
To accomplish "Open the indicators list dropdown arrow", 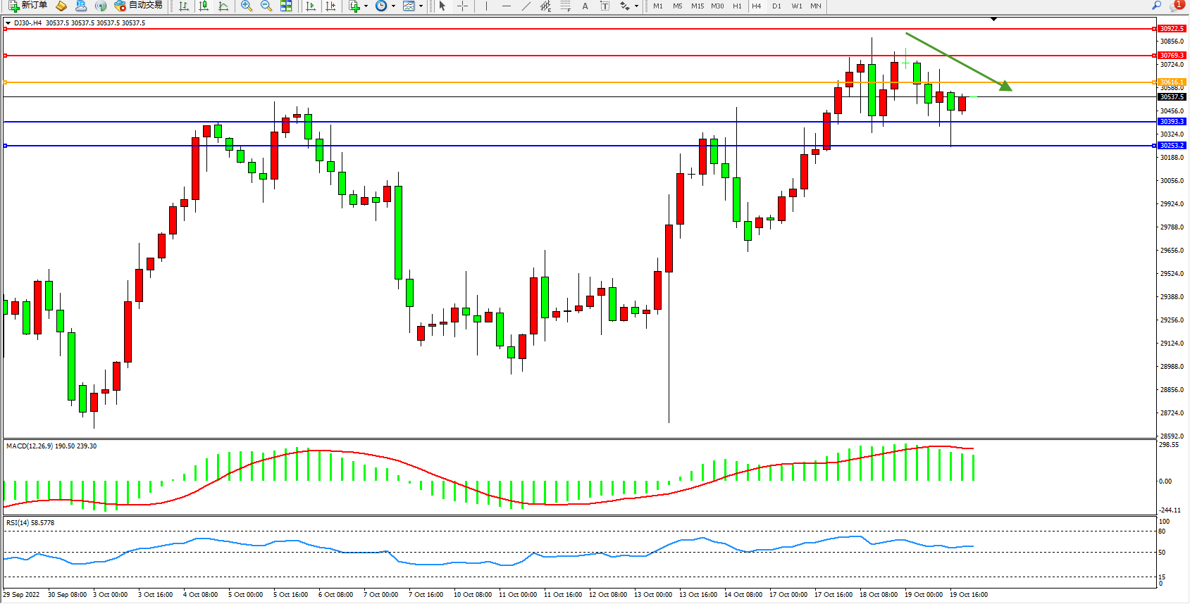I will point(366,6).
